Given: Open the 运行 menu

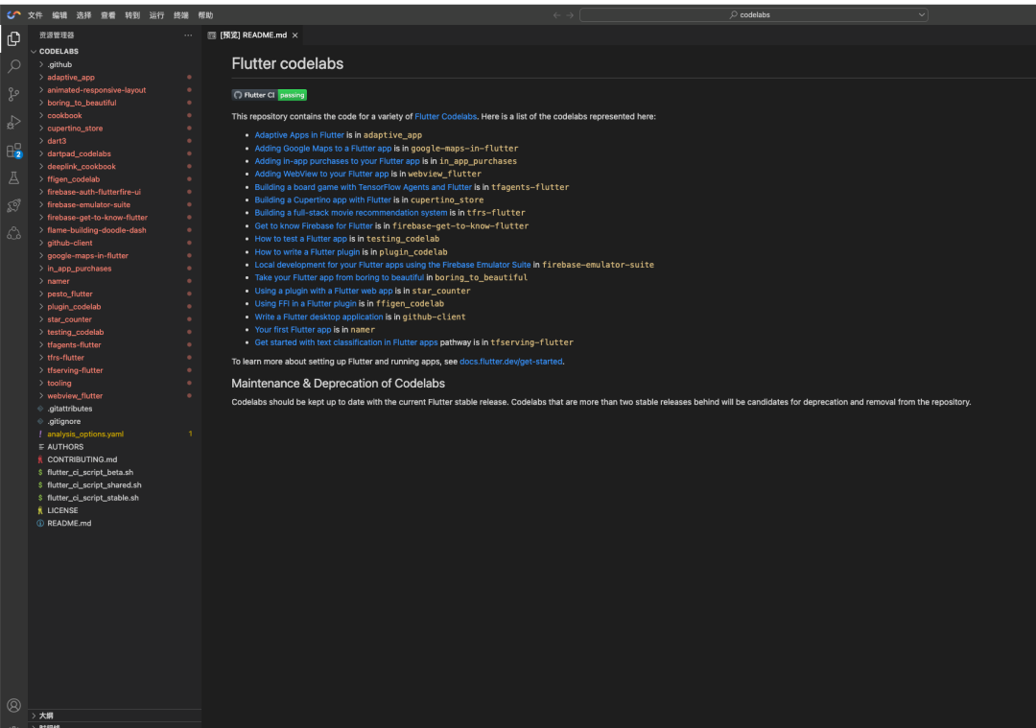Looking at the screenshot, I should tap(156, 15).
